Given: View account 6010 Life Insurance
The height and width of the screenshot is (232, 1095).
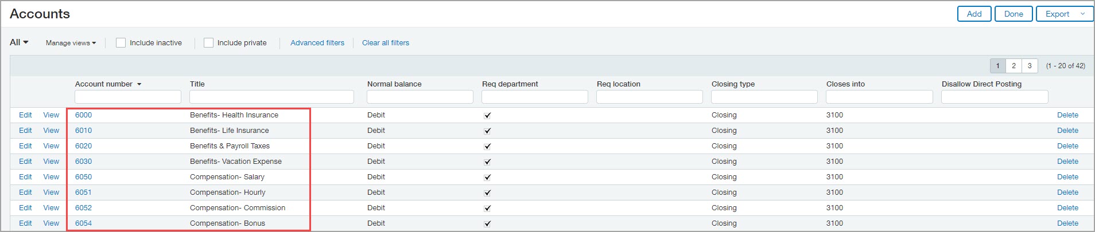Looking at the screenshot, I should click(51, 131).
